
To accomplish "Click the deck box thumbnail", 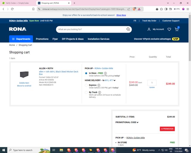I will pyautogui.click(x=24, y=74).
